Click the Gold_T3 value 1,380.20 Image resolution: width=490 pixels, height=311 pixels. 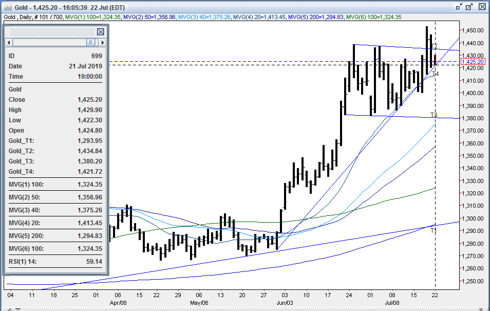[90, 162]
